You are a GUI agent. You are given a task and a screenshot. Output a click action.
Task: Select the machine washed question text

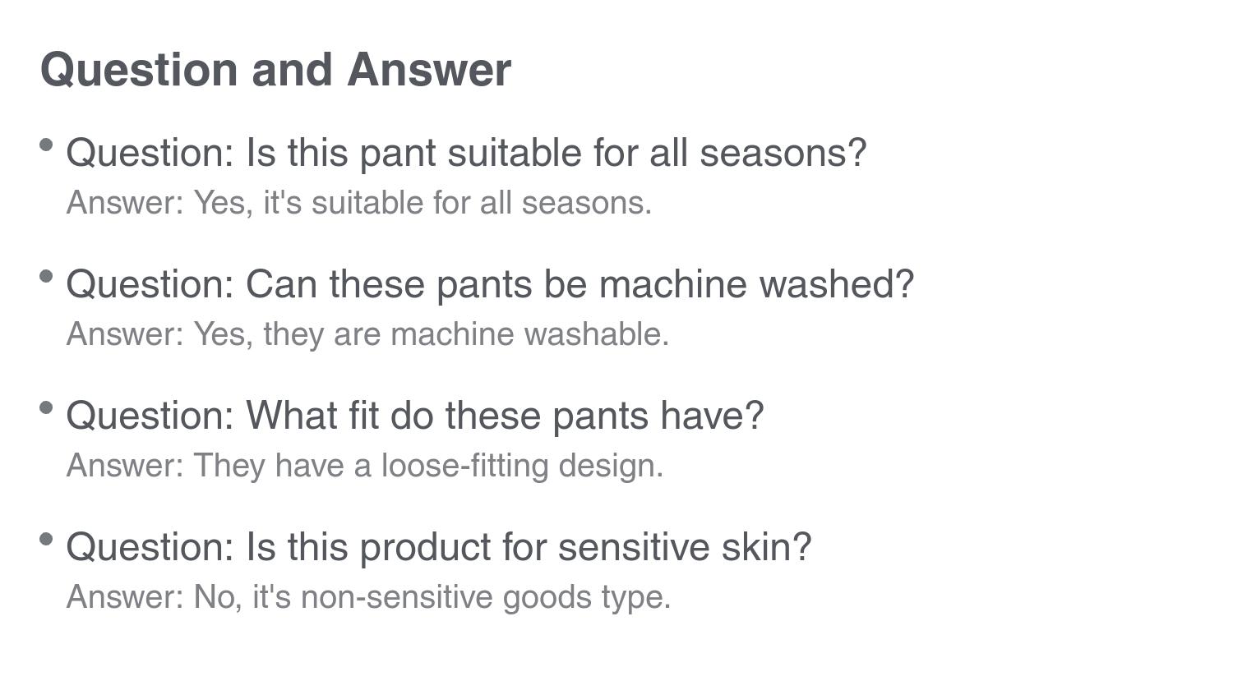(x=490, y=284)
